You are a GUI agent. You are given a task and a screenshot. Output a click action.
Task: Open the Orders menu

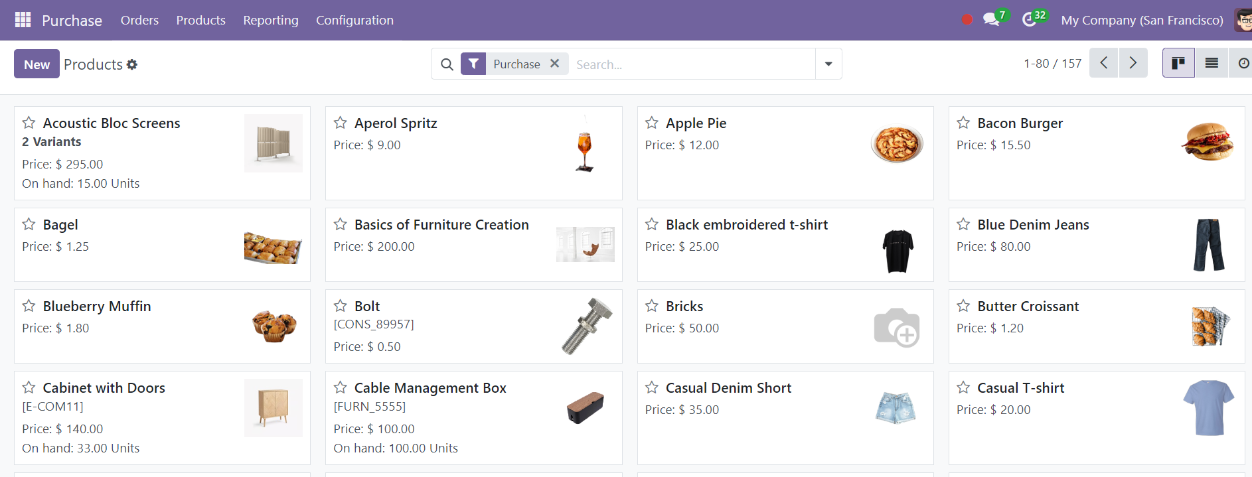point(139,20)
